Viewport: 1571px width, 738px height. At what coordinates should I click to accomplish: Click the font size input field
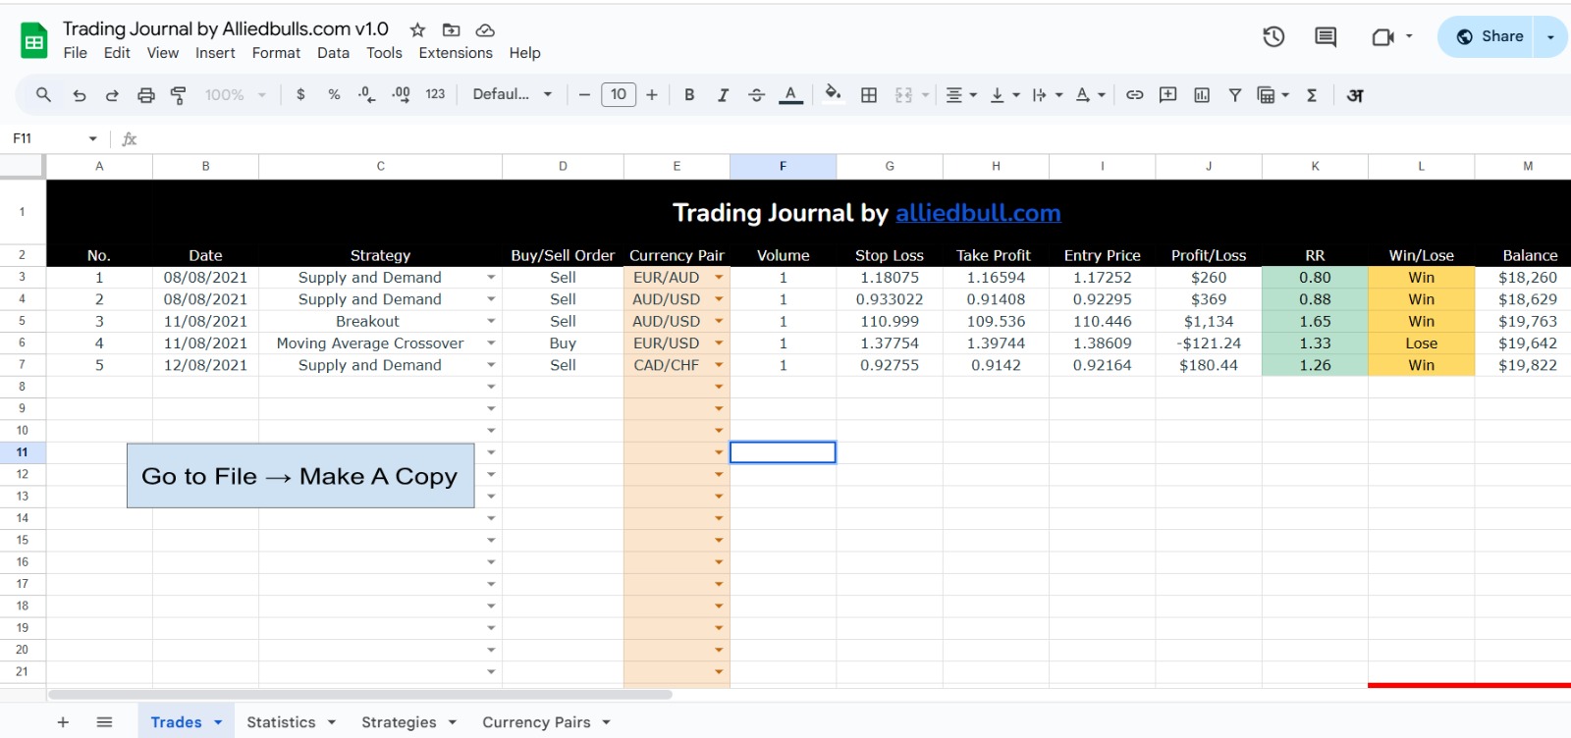coord(618,95)
